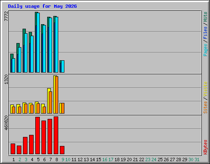This screenshot has height=164, width=210.
Task: Click green day label 2
Action: coord(20,159)
